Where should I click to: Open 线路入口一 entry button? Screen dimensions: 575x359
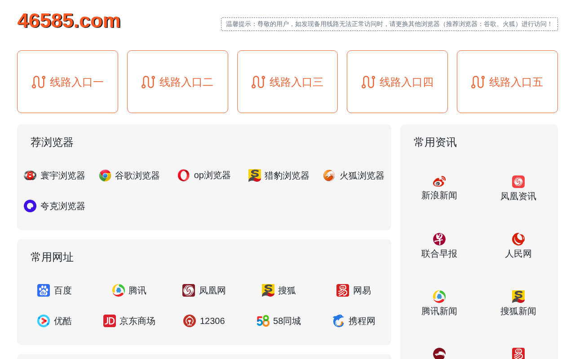[x=67, y=82]
